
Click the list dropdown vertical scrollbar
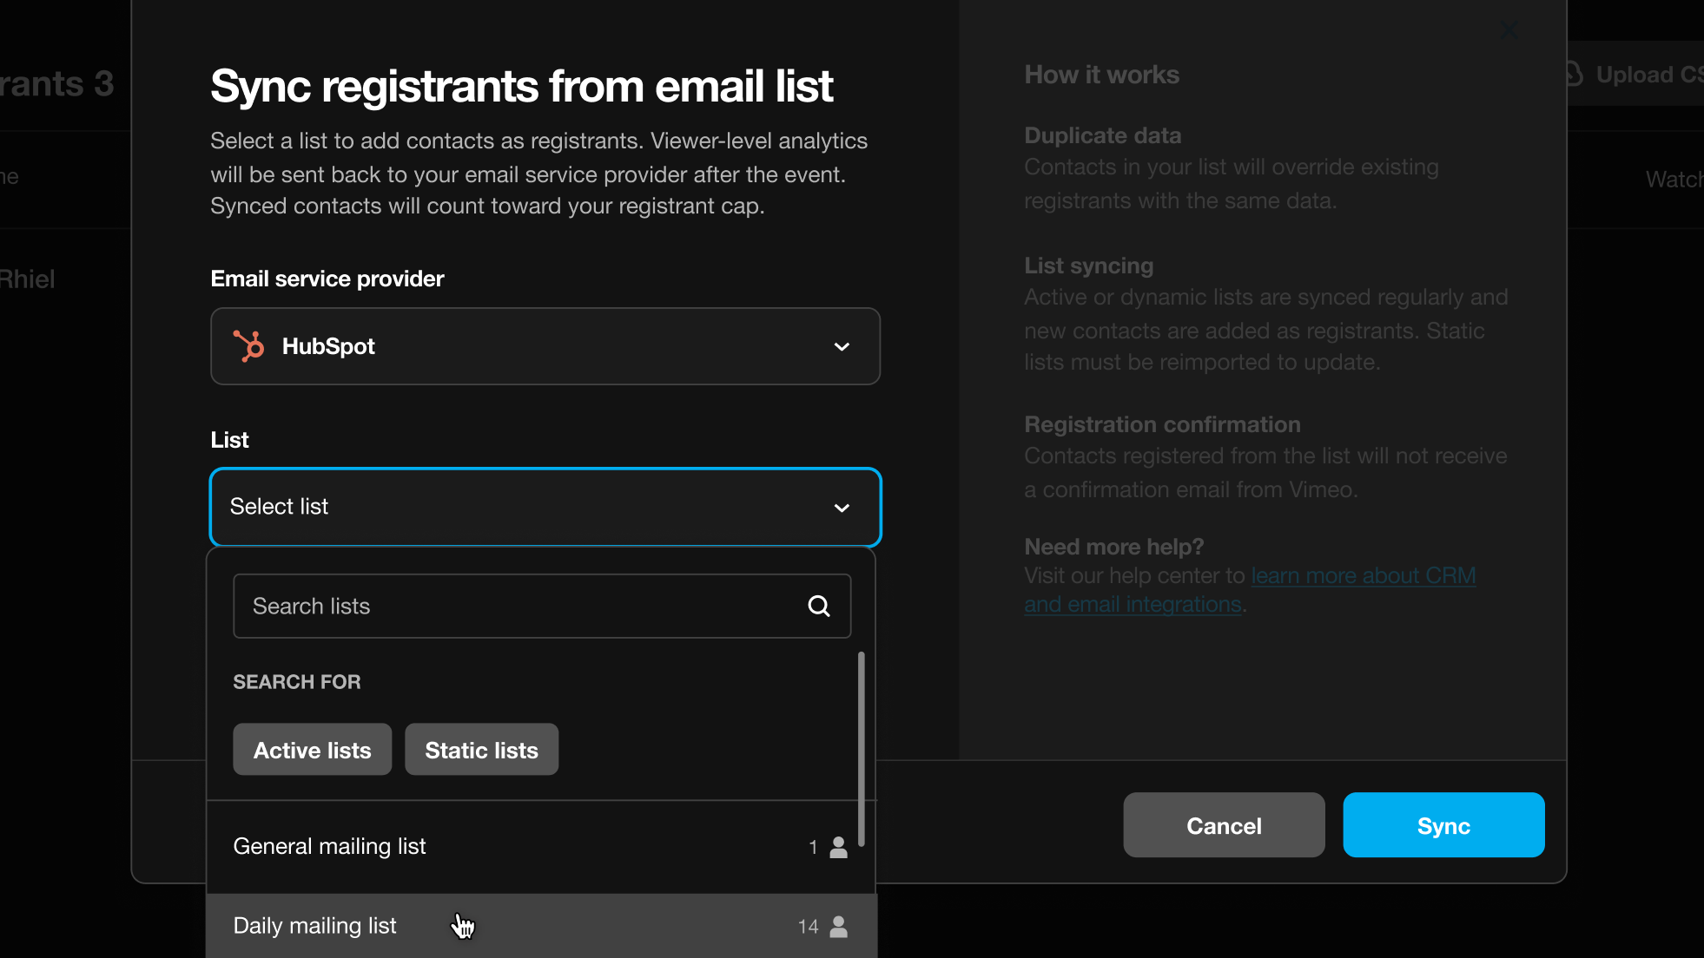861,748
